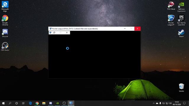Screen dimensions: 189x106
Task: Open Edge from the taskbar
Action: click(30, 103)
